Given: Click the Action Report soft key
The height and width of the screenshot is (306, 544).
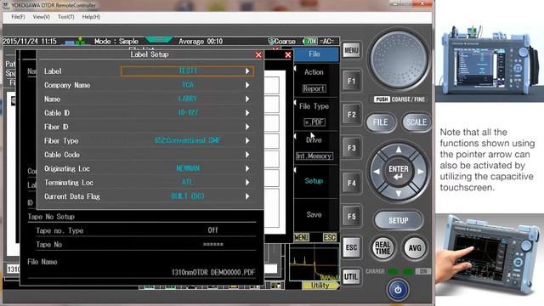Looking at the screenshot, I should (314, 80).
